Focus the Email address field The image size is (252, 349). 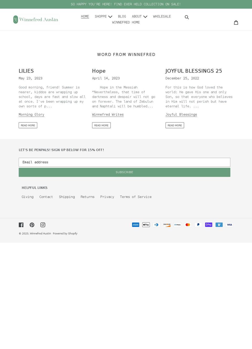click(x=124, y=162)
